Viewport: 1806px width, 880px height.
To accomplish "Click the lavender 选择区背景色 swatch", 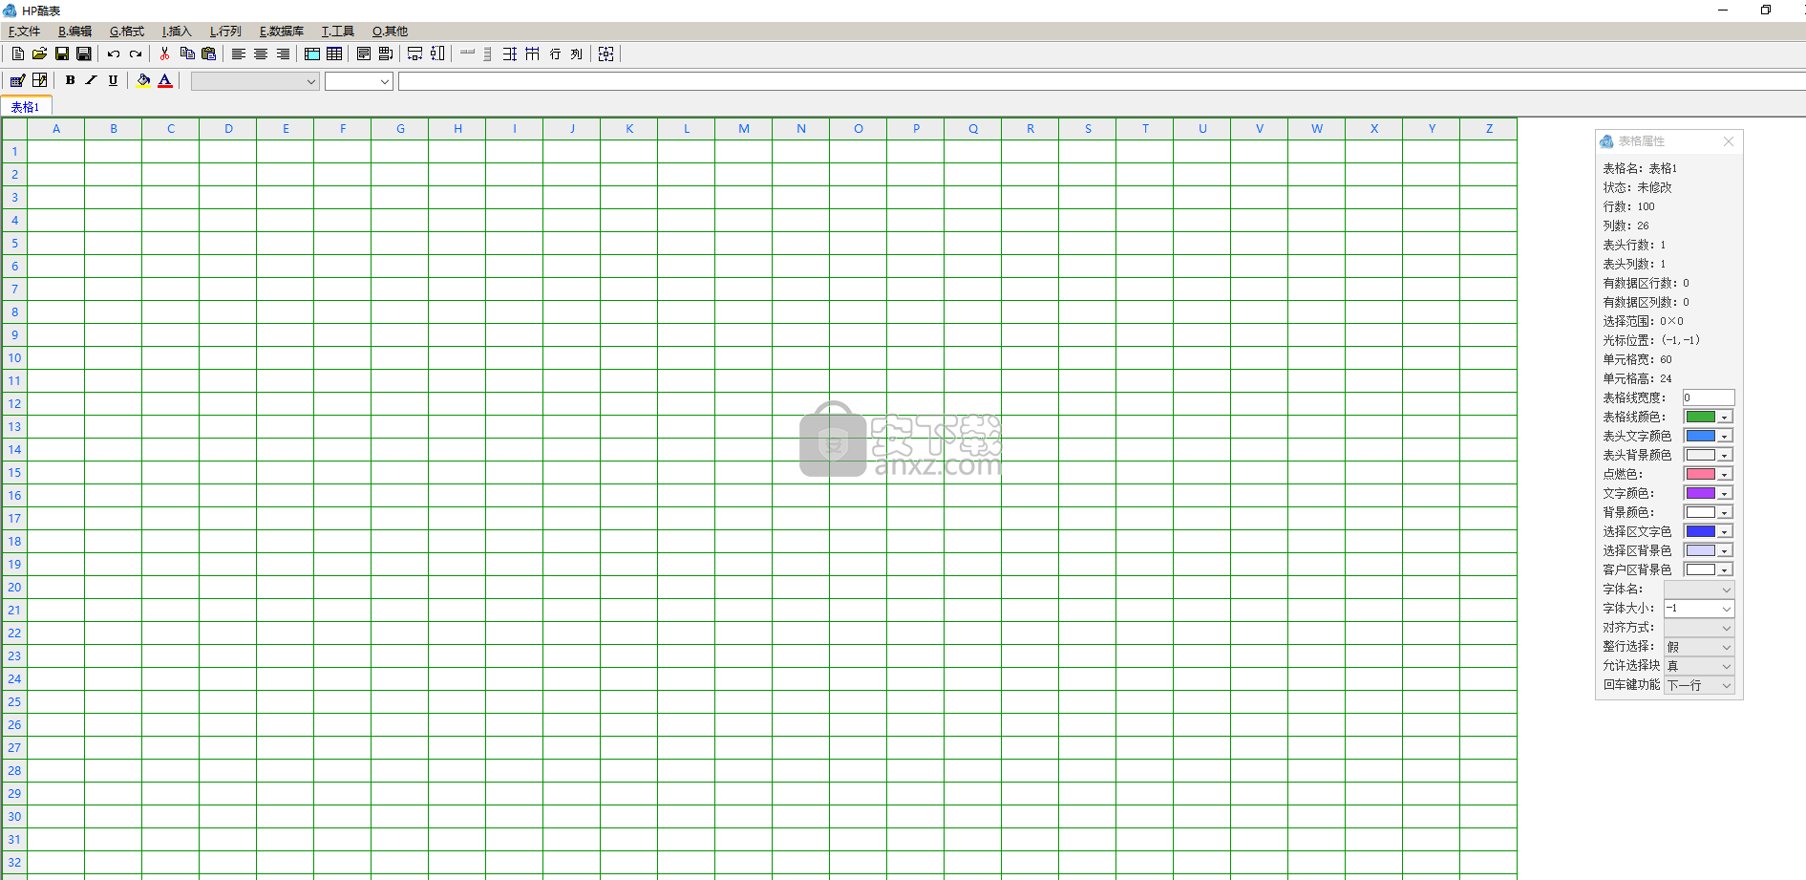I will [1701, 550].
